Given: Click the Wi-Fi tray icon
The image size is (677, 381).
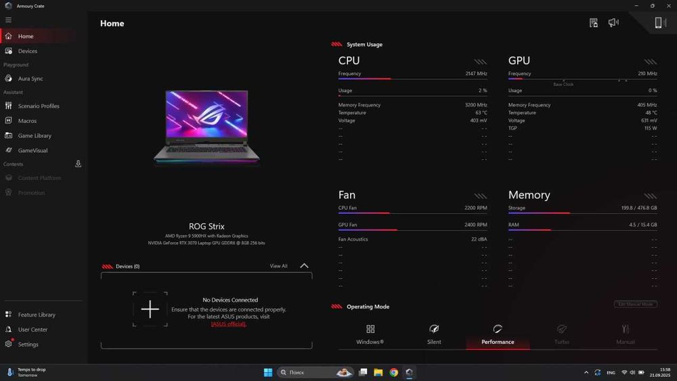Looking at the screenshot, I should [624, 372].
